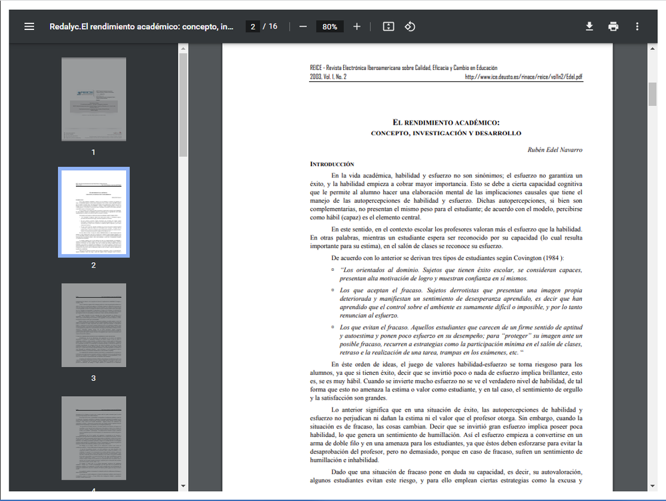Click the 'REICE - Revista Electrónica Iberoamericana' header
Viewport: 666px width, 501px height.
pyautogui.click(x=404, y=68)
